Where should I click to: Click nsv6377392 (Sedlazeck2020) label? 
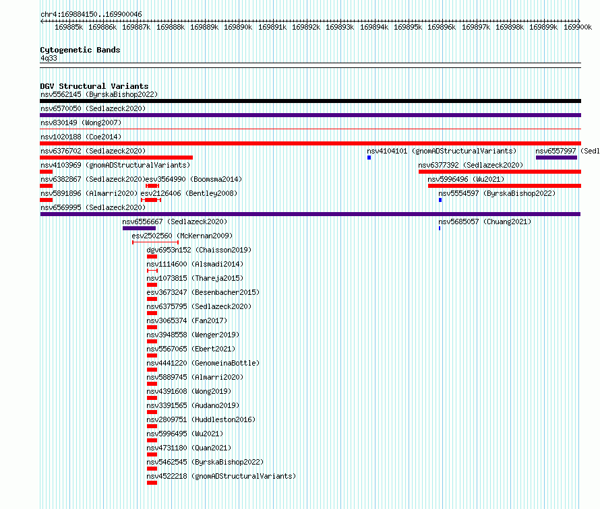[471, 165]
